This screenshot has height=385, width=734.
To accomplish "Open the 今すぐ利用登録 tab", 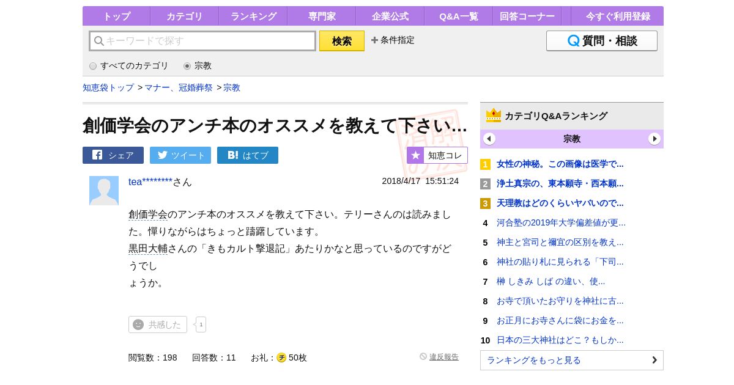I will point(618,16).
